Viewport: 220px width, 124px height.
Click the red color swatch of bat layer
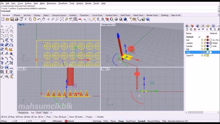pos(208,40)
